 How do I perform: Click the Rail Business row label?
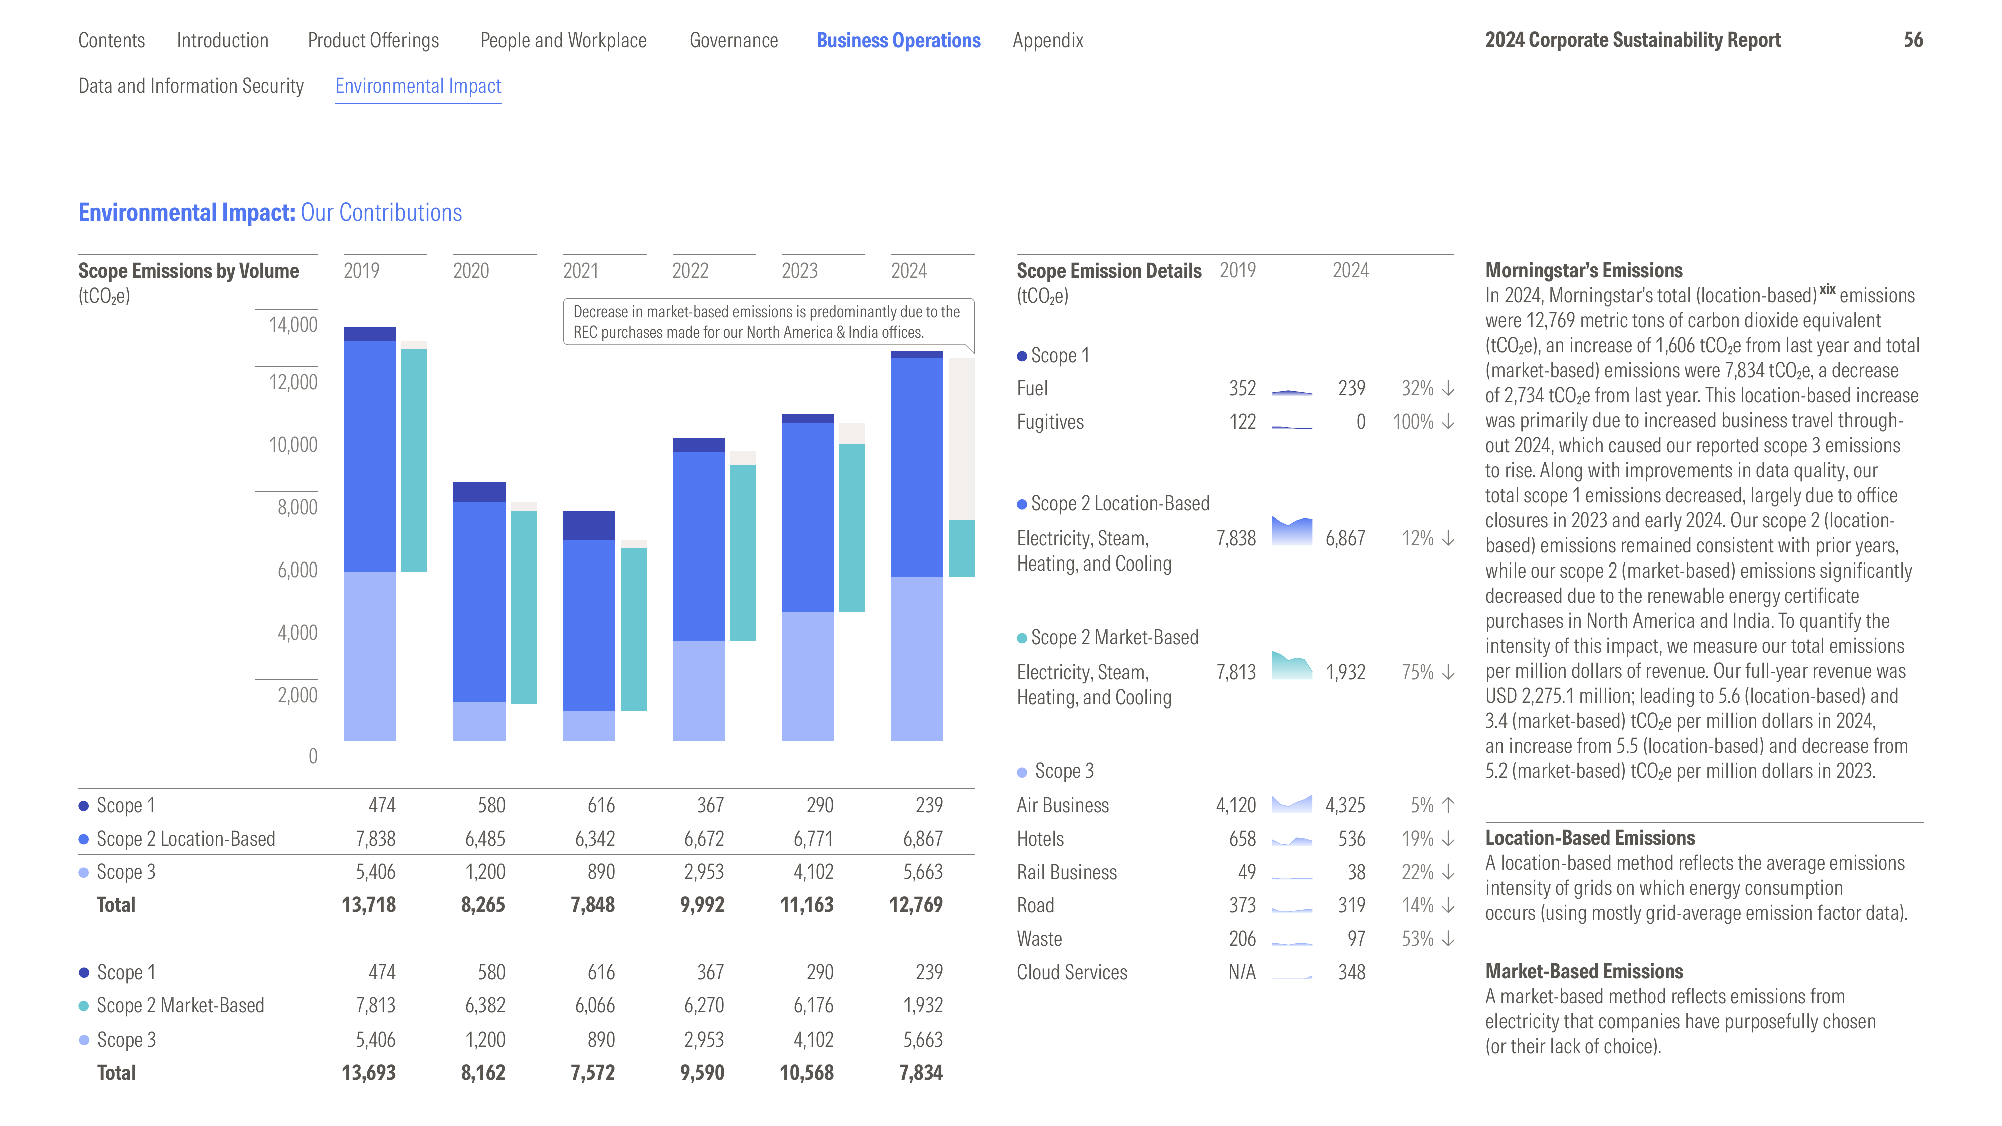pos(1066,872)
